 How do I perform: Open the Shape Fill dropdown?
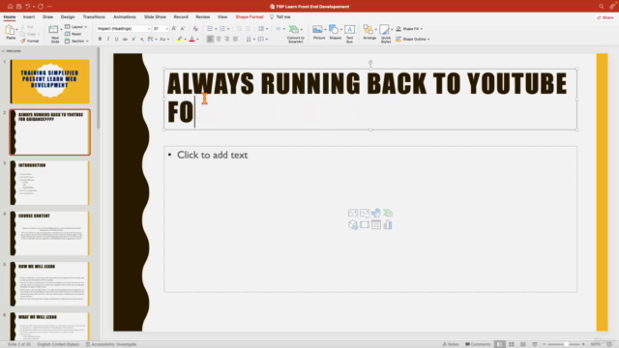[409, 29]
